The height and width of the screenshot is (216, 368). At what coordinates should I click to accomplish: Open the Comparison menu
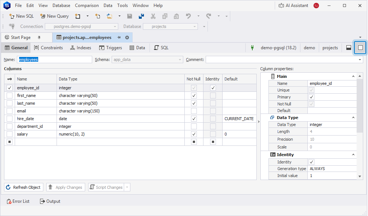pyautogui.click(x=87, y=6)
